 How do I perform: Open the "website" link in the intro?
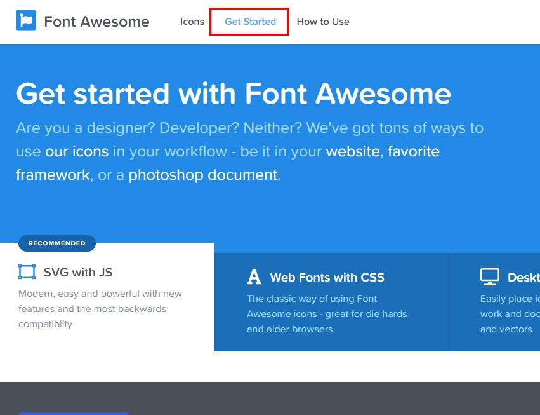tap(354, 151)
